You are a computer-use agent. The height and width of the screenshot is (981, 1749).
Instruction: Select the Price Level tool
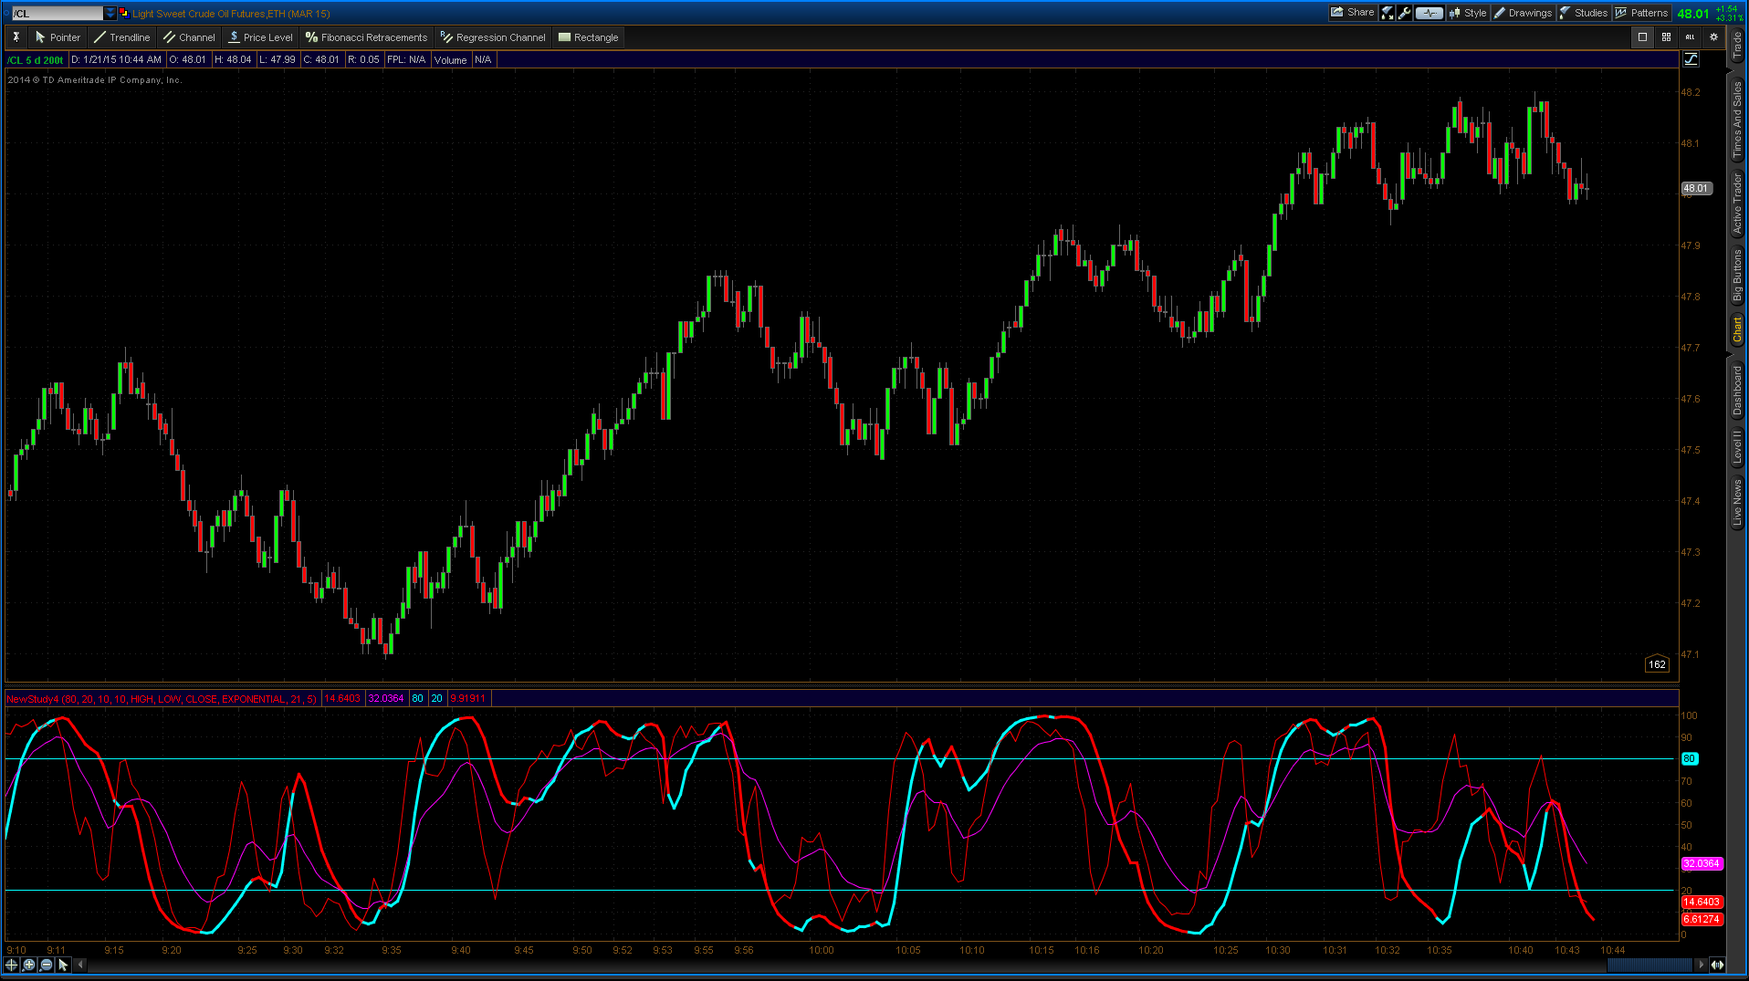pos(261,37)
